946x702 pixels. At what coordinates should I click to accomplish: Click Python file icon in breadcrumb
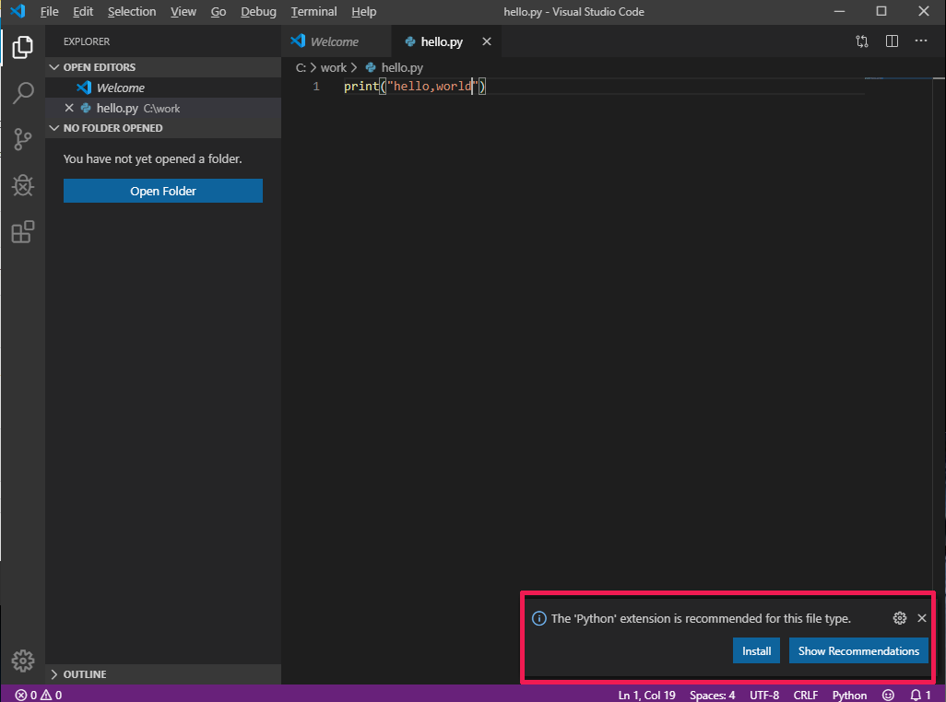point(371,67)
